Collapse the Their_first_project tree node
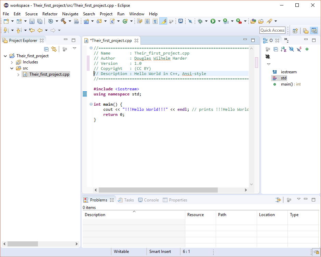 (5, 56)
